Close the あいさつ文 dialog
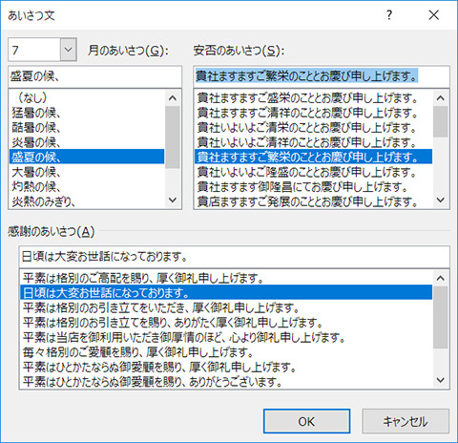458x443 pixels. 434,15
